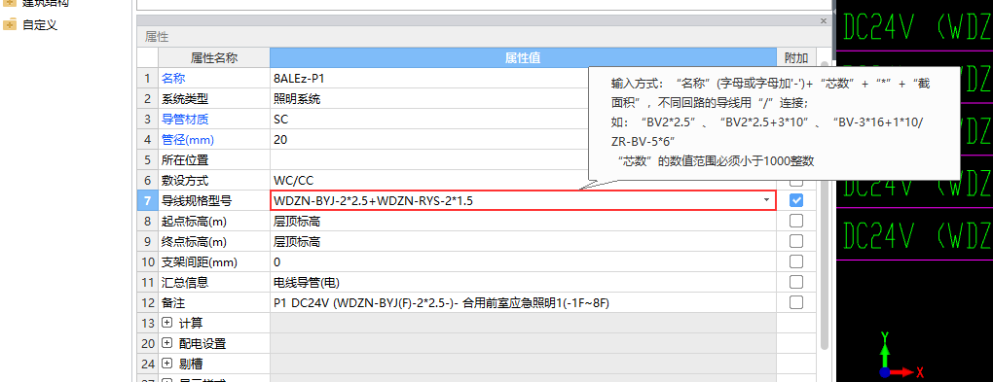Check the 附加 checkbox for 支架间距(mm)

796,261
